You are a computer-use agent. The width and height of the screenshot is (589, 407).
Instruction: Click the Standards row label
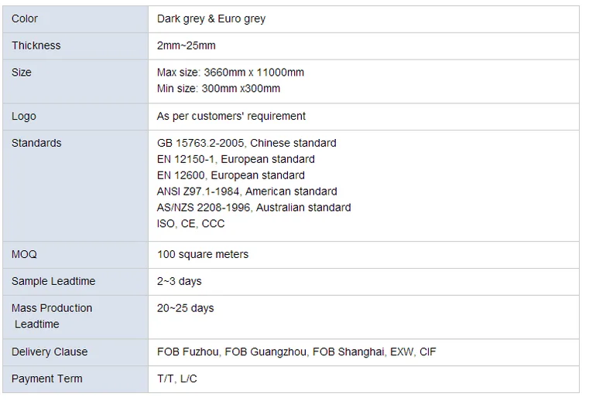click(36, 144)
